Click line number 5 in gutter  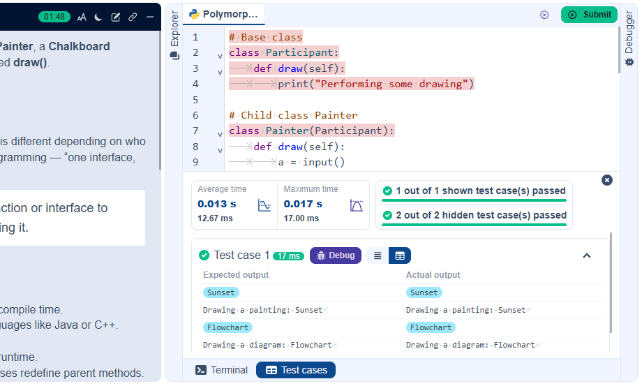(x=195, y=100)
